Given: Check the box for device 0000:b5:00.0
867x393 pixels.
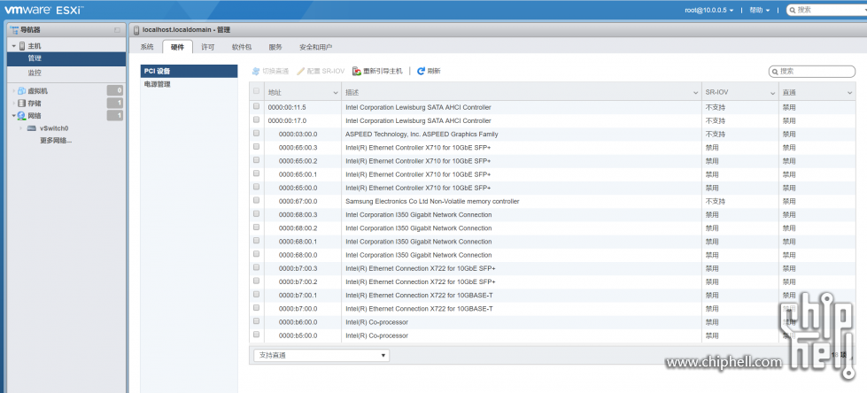Looking at the screenshot, I should pos(256,335).
